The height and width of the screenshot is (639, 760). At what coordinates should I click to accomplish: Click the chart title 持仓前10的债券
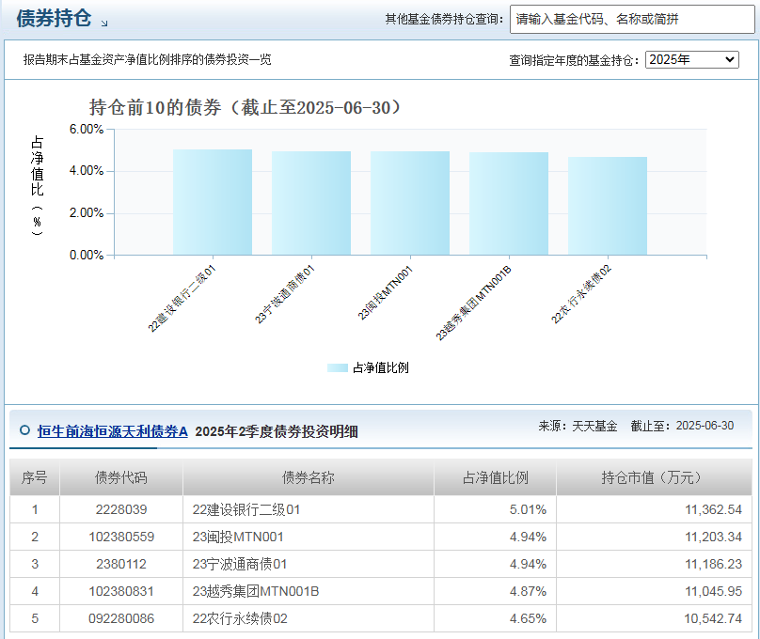tap(245, 107)
